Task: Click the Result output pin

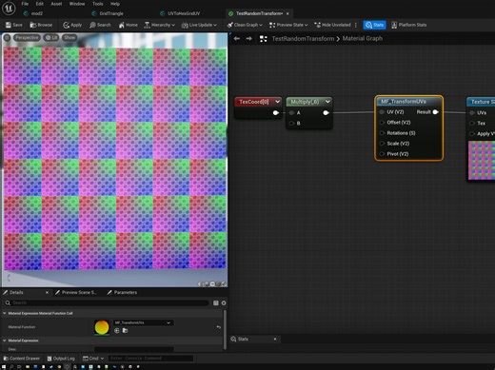Action: [x=436, y=112]
